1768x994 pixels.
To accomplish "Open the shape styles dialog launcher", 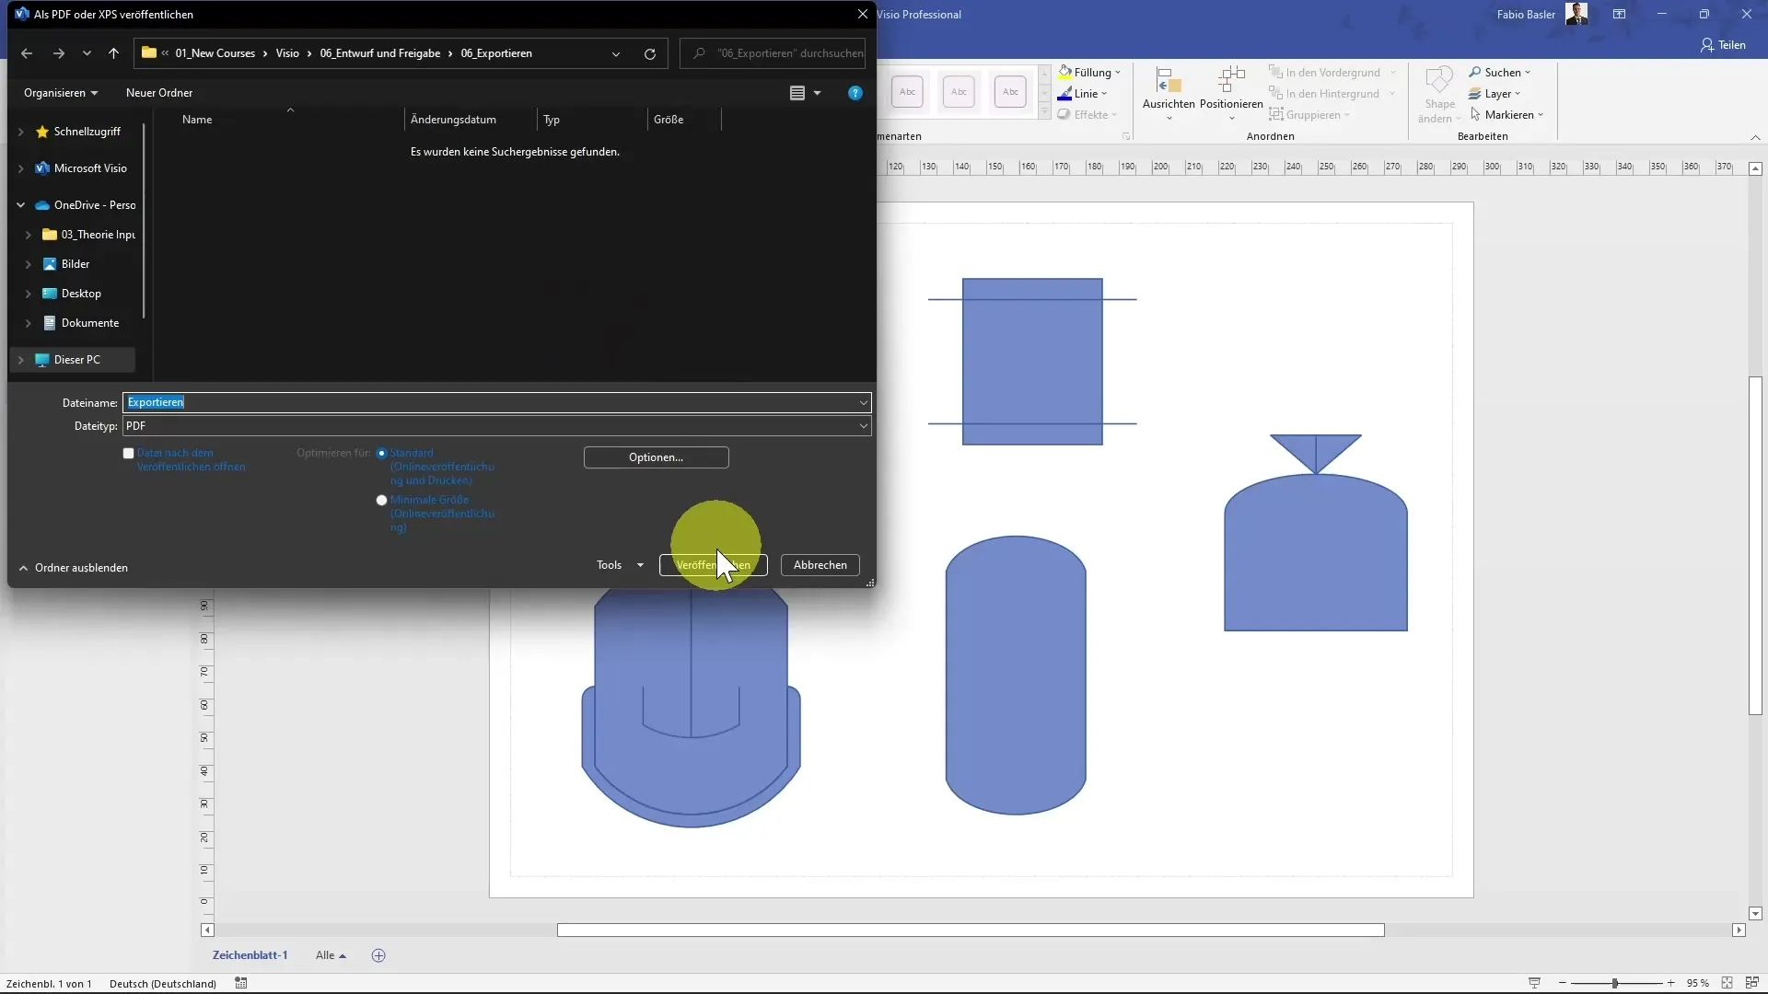I will click(1126, 136).
